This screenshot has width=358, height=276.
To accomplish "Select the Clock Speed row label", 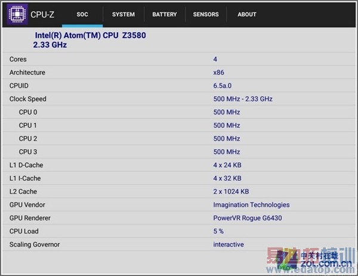I will point(28,99).
